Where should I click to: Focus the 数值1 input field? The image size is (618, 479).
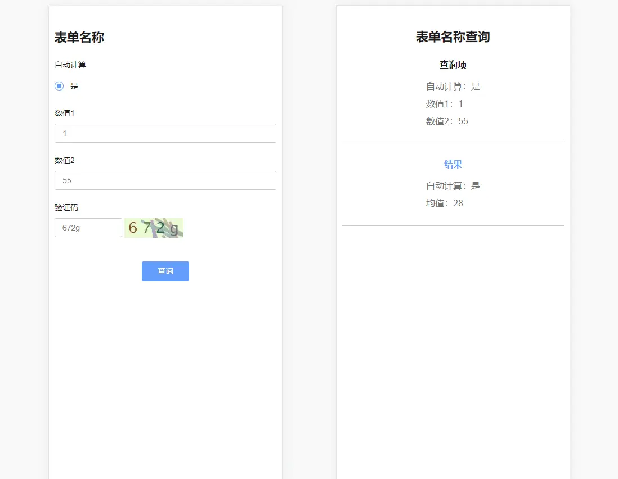pyautogui.click(x=165, y=133)
